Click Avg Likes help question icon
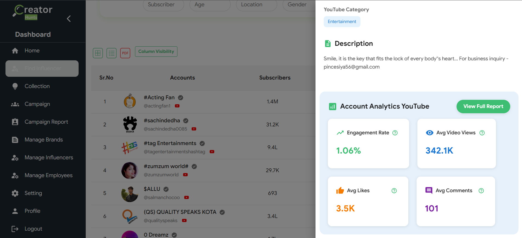This screenshot has width=522, height=238. (x=394, y=191)
